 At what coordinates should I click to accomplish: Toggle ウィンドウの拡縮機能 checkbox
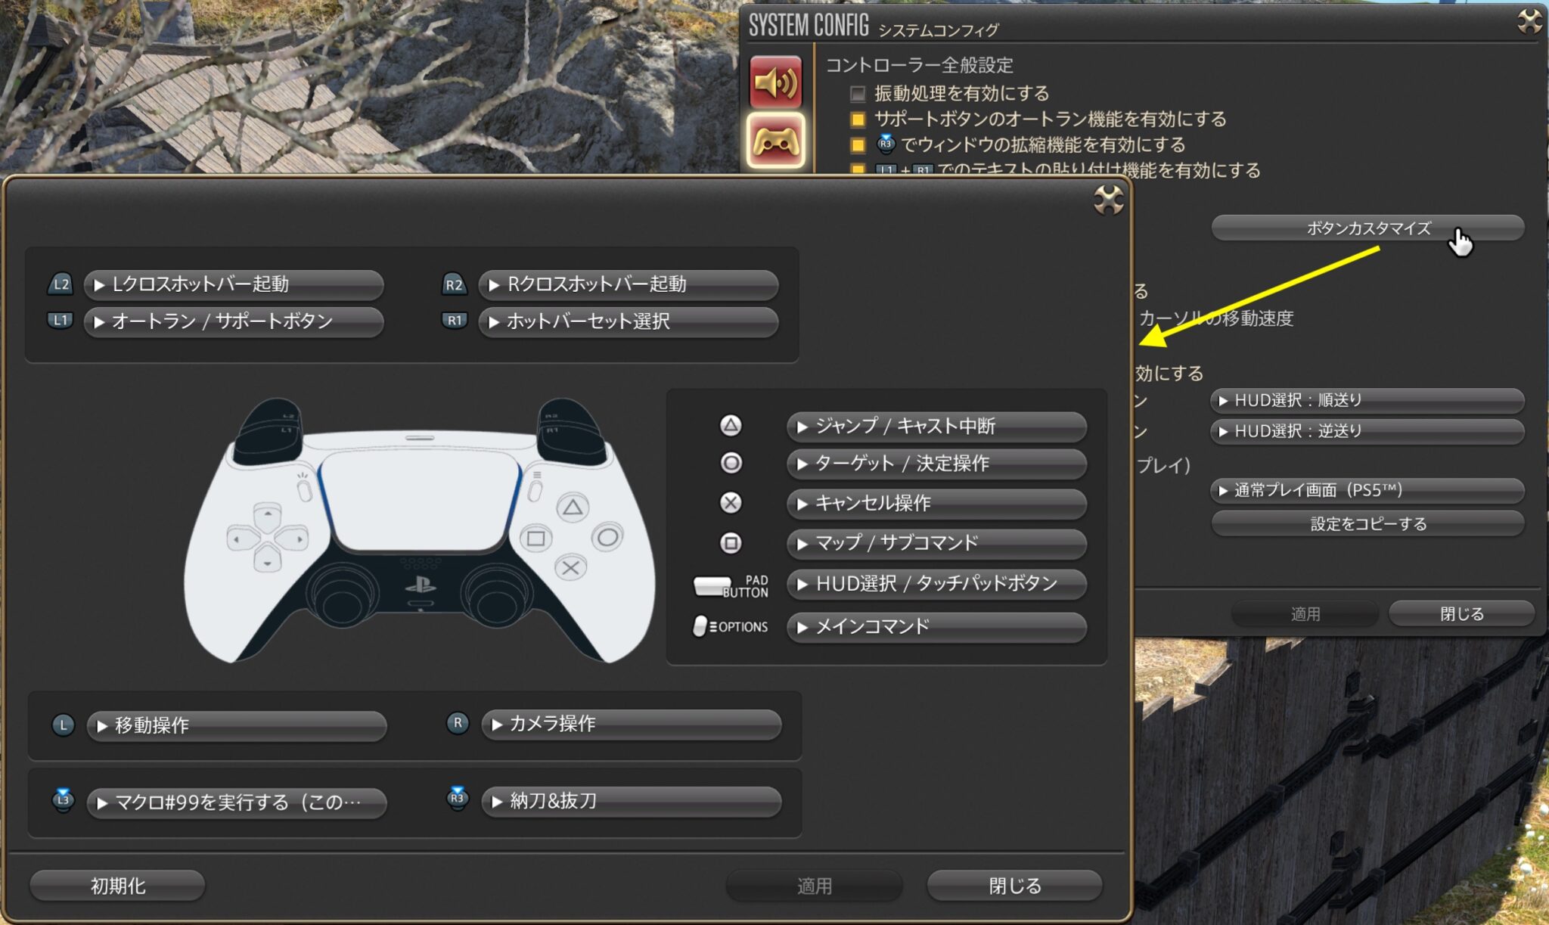coord(858,145)
